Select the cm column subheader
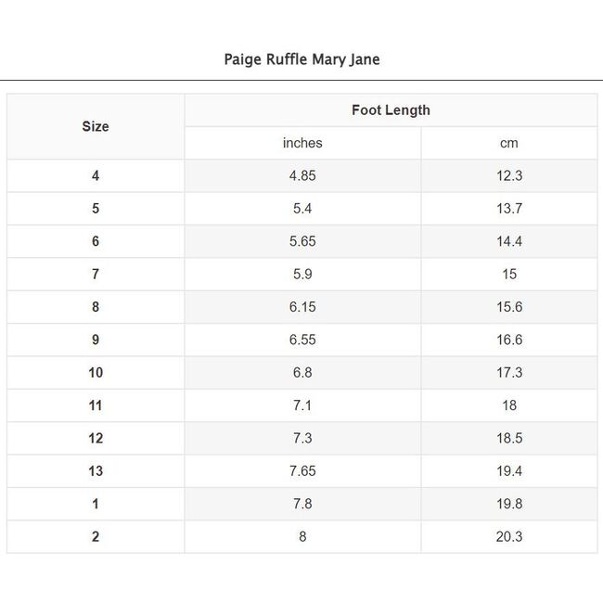 click(x=509, y=143)
